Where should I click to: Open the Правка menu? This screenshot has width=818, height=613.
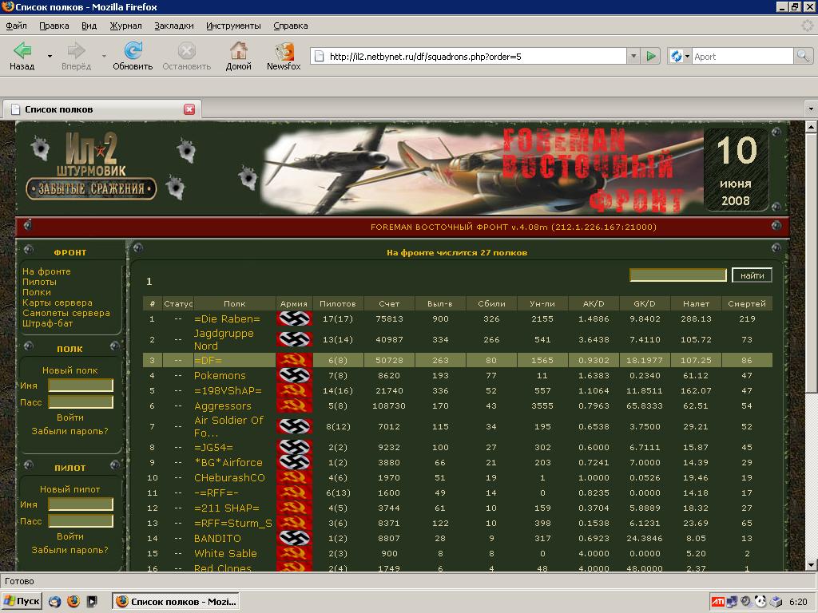click(x=54, y=26)
